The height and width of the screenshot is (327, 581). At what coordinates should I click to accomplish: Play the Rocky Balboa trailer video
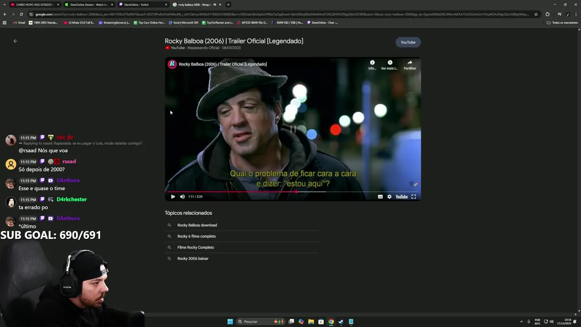(x=173, y=197)
